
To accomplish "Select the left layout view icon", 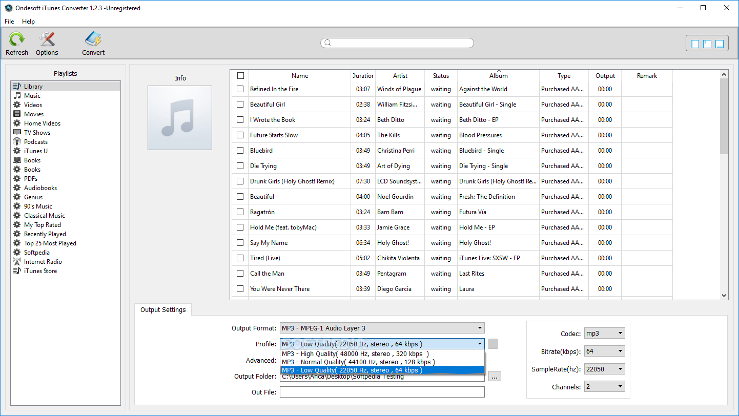I will [695, 44].
